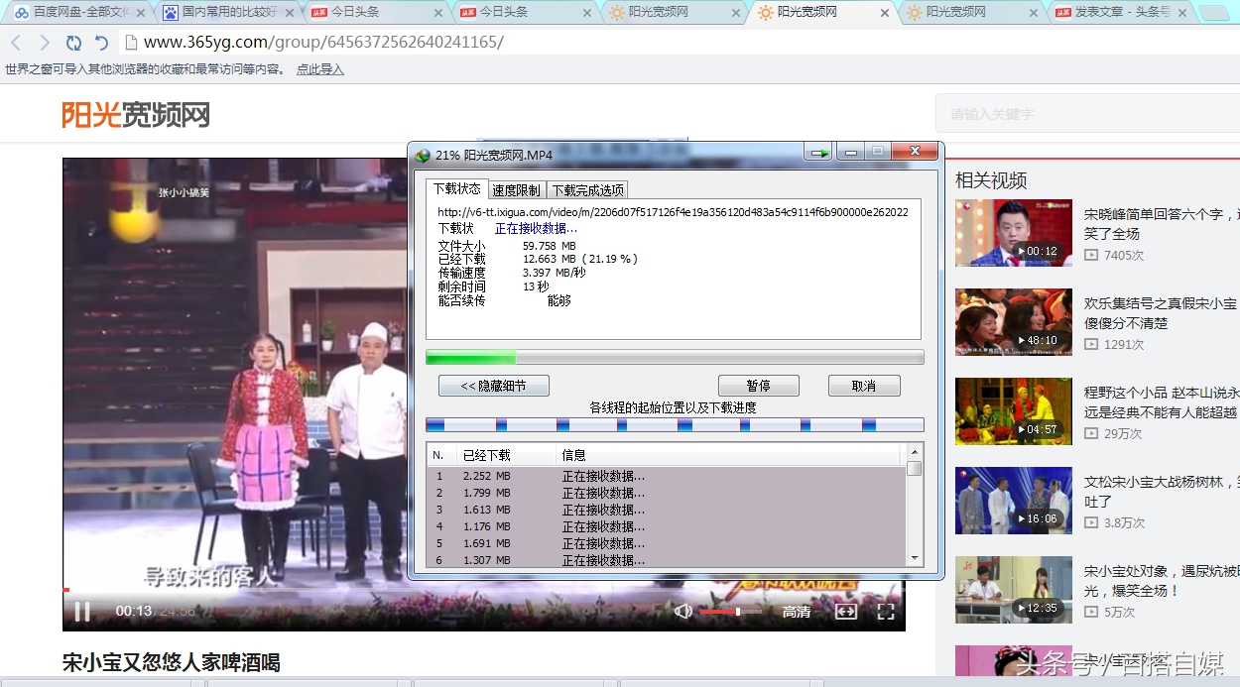The image size is (1240, 687).
Task: Pause the video with the pause icon
Action: [82, 612]
